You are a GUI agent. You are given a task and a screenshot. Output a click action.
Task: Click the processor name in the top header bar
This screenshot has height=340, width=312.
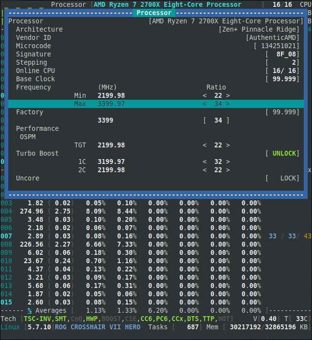click(x=168, y=4)
